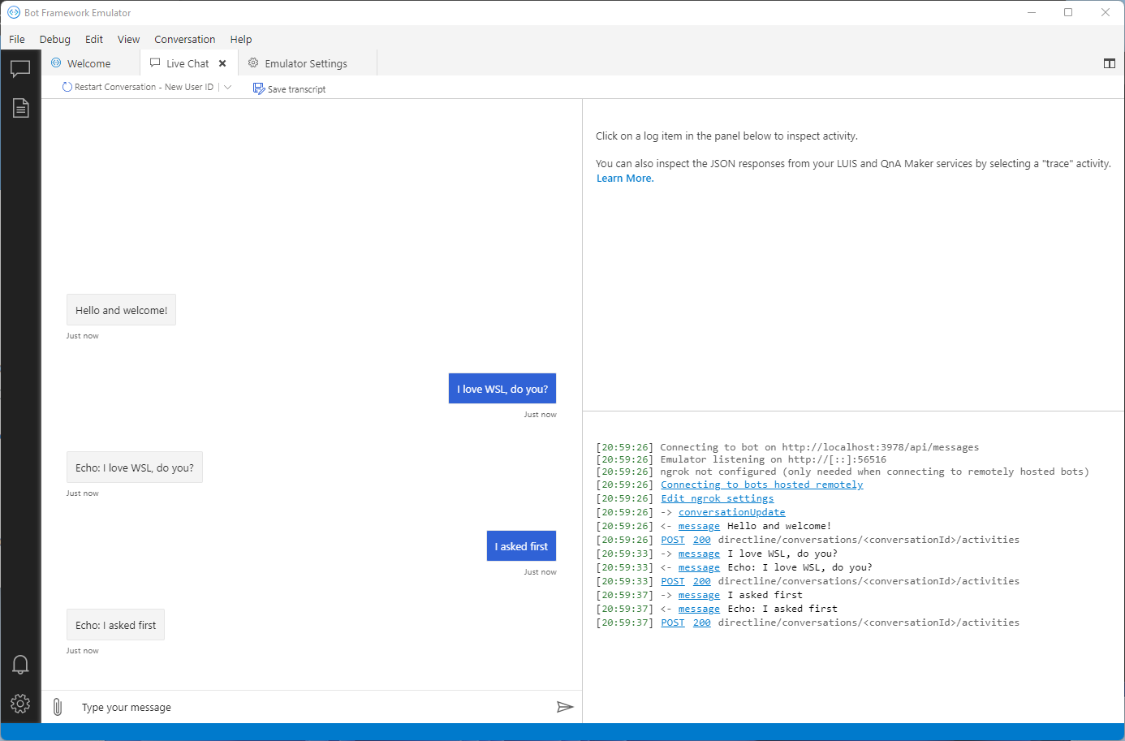
Task: Select the Hello and welcome! chat bubble
Action: (x=122, y=310)
